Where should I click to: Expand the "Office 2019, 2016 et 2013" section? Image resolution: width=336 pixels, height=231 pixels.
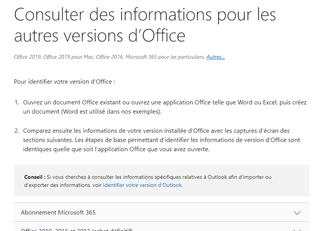point(162,226)
